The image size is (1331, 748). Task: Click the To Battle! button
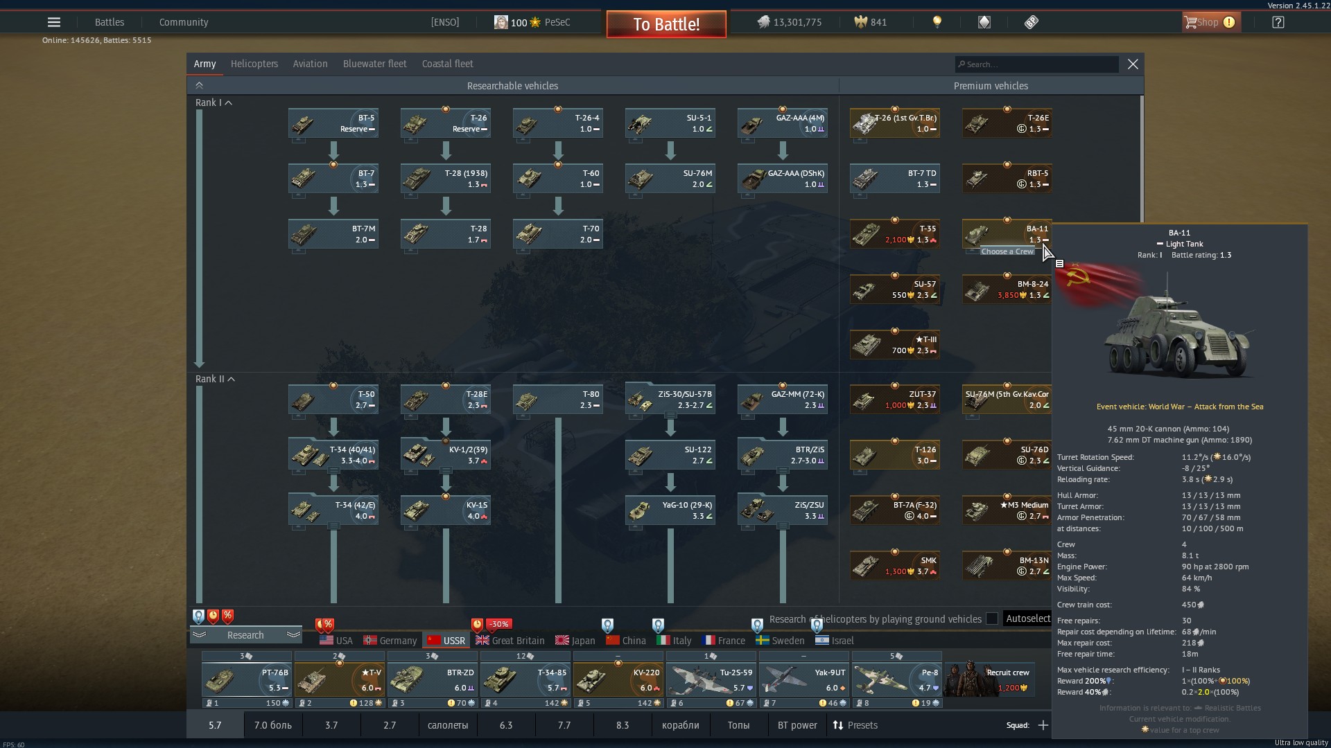(666, 24)
